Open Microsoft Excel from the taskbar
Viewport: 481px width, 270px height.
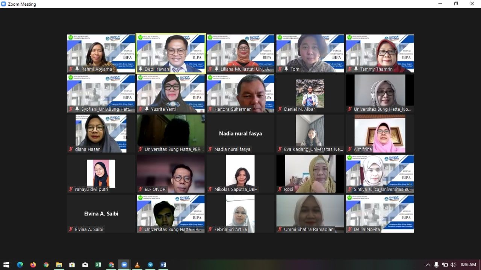98,265
